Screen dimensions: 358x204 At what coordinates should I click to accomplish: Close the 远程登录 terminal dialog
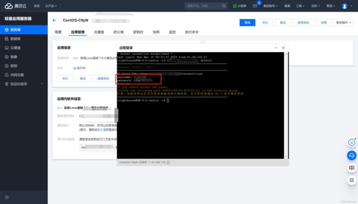pos(283,48)
